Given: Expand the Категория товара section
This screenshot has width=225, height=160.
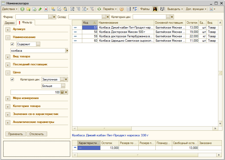Looking at the screenshot, I should (8, 107).
